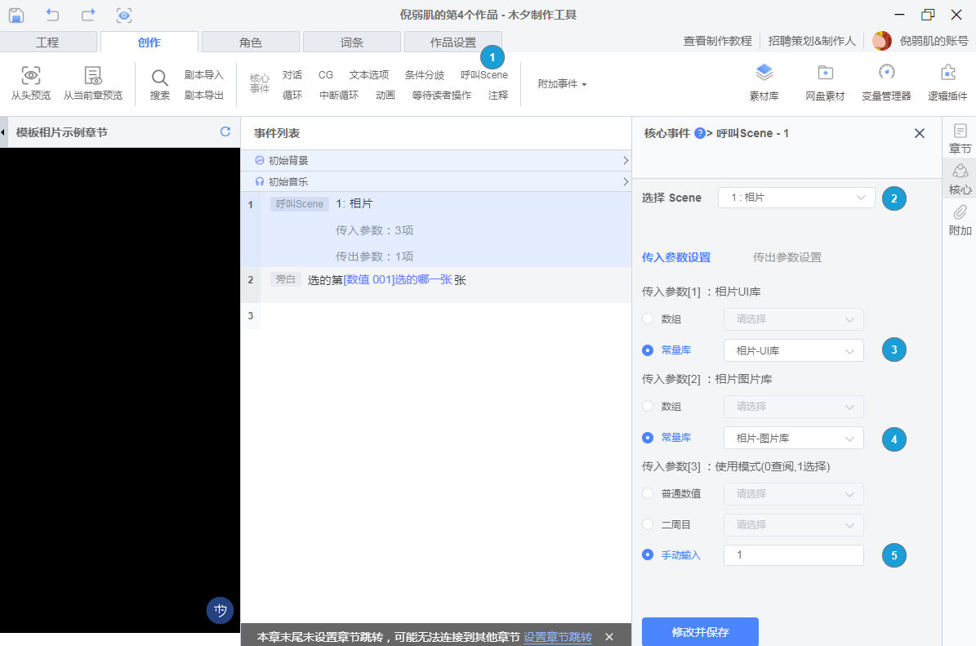Click the 手动输入 value field
976x646 pixels.
coord(794,555)
